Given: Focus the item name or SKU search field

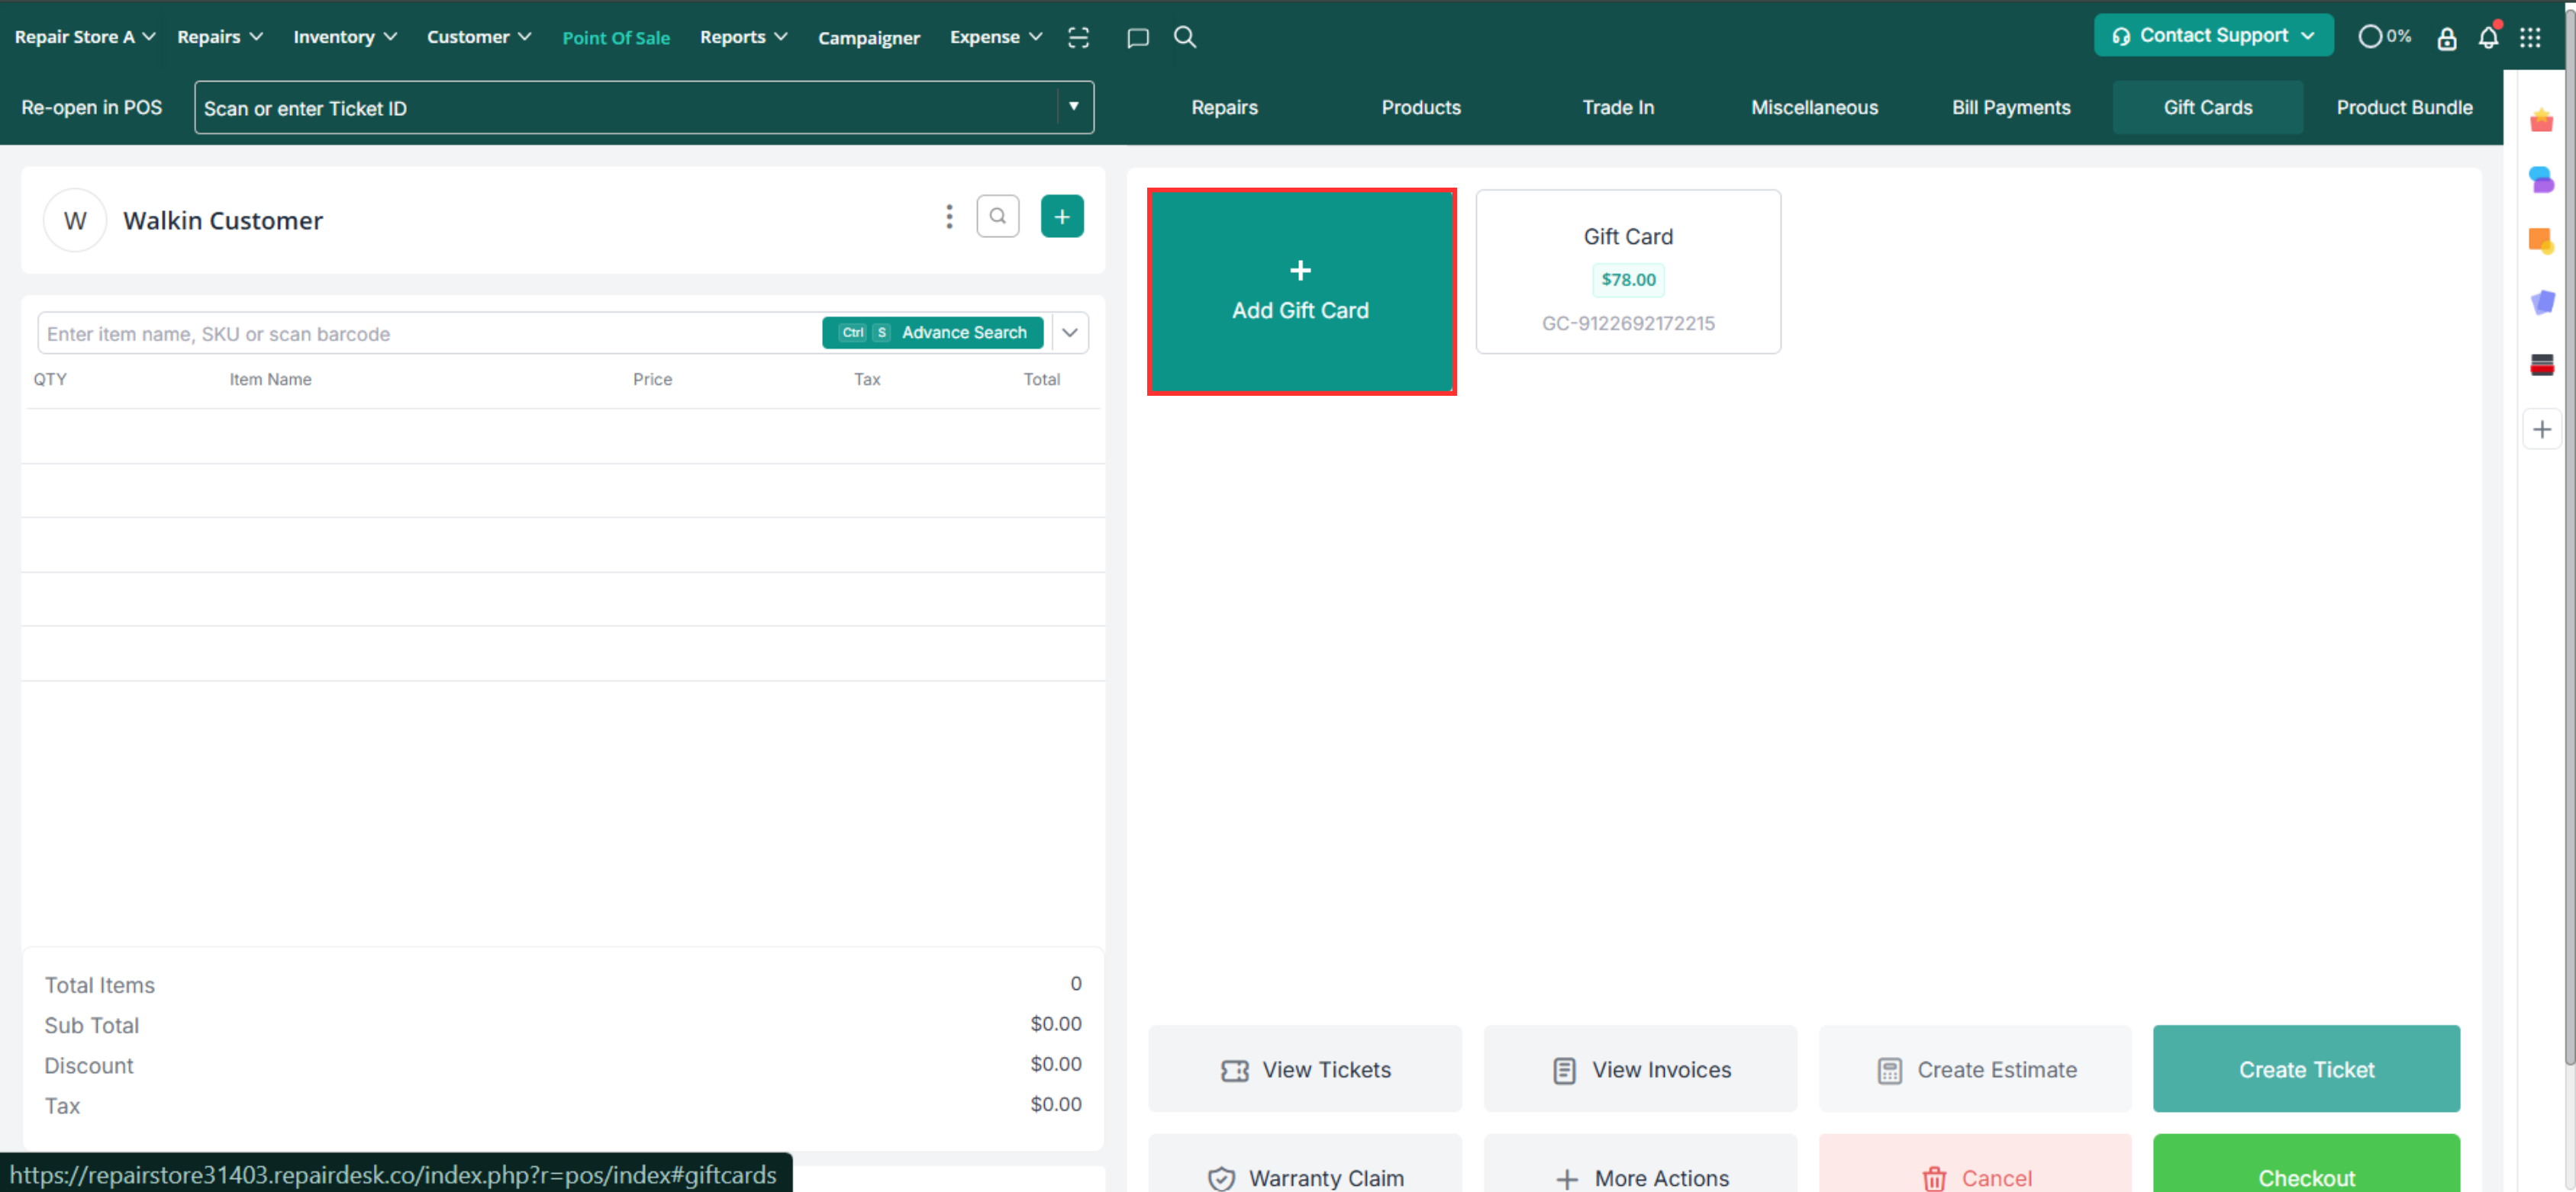Looking at the screenshot, I should (429, 334).
